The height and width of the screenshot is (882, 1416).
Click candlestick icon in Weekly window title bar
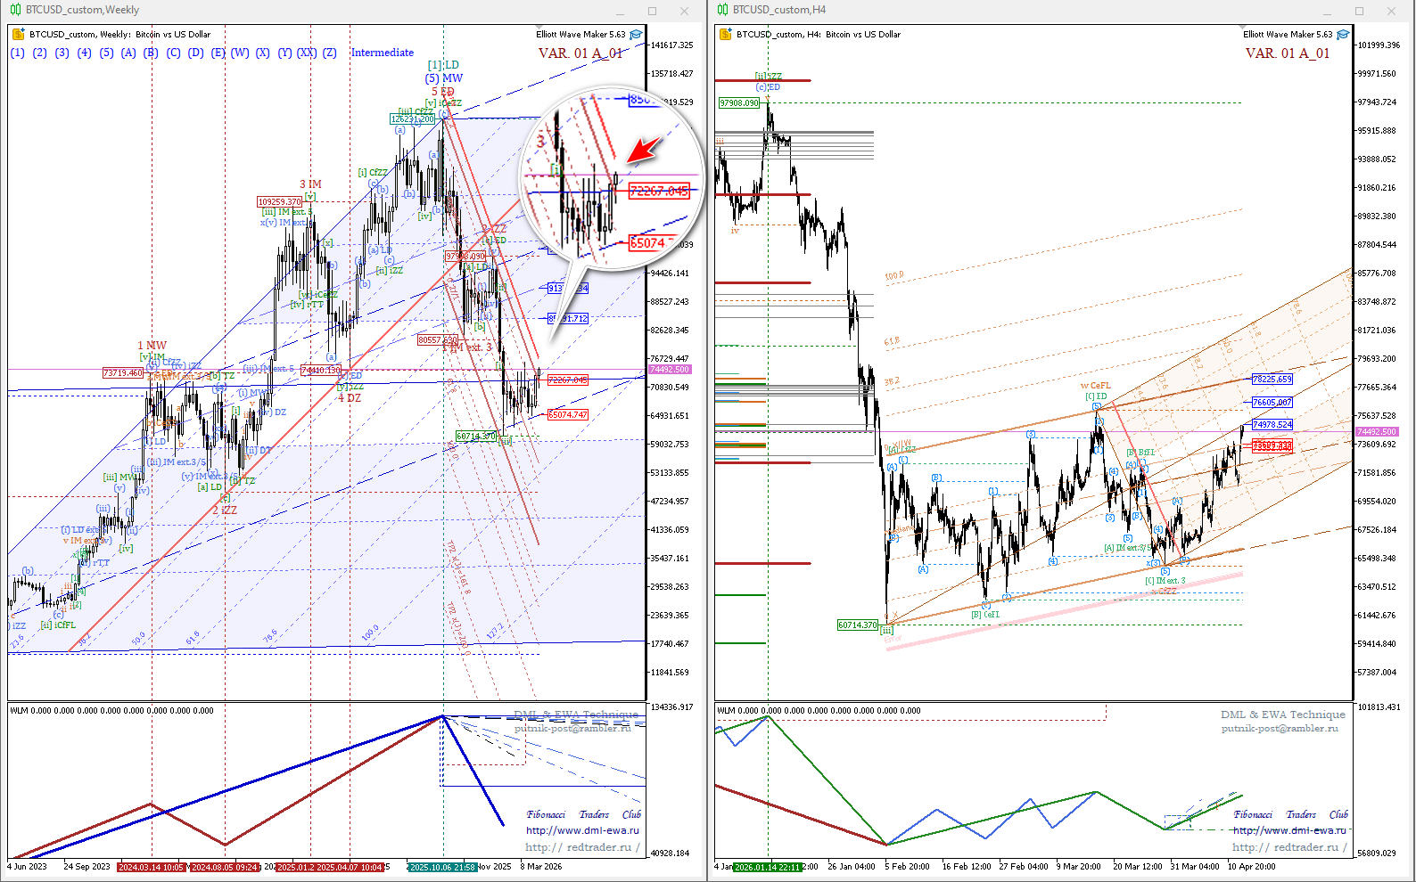(15, 10)
